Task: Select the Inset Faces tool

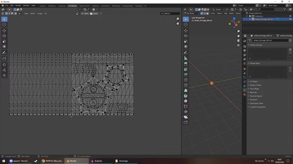Action: pos(186,69)
